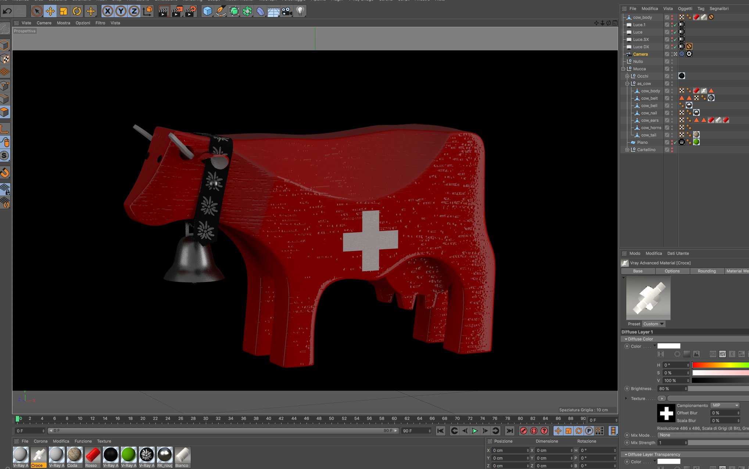This screenshot has width=749, height=469.
Task: Open the Filtro viewport menu
Action: (x=100, y=23)
